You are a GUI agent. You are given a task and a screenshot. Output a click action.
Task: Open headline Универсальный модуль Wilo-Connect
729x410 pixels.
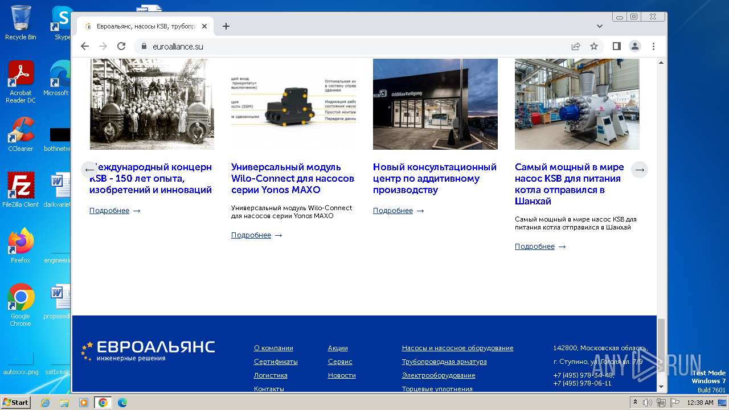tap(293, 178)
